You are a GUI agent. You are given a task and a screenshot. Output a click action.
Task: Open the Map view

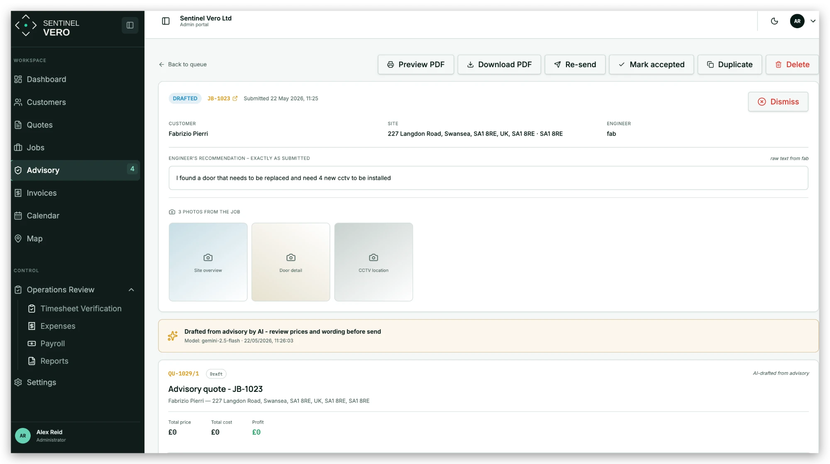(76, 238)
